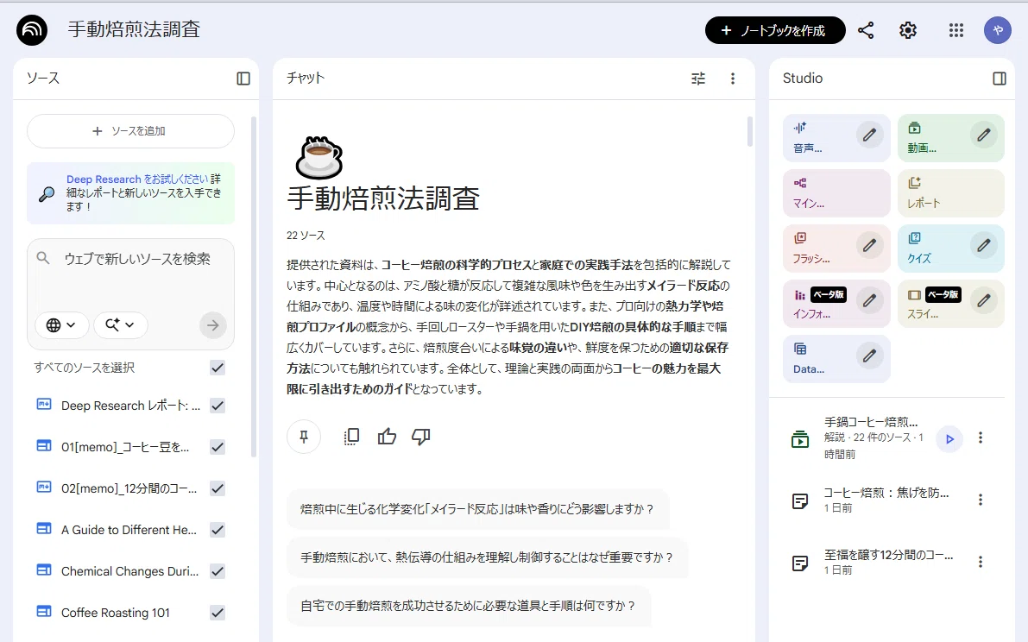1028x642 pixels.
Task: Click the chat panel scrollbar
Action: (750, 131)
